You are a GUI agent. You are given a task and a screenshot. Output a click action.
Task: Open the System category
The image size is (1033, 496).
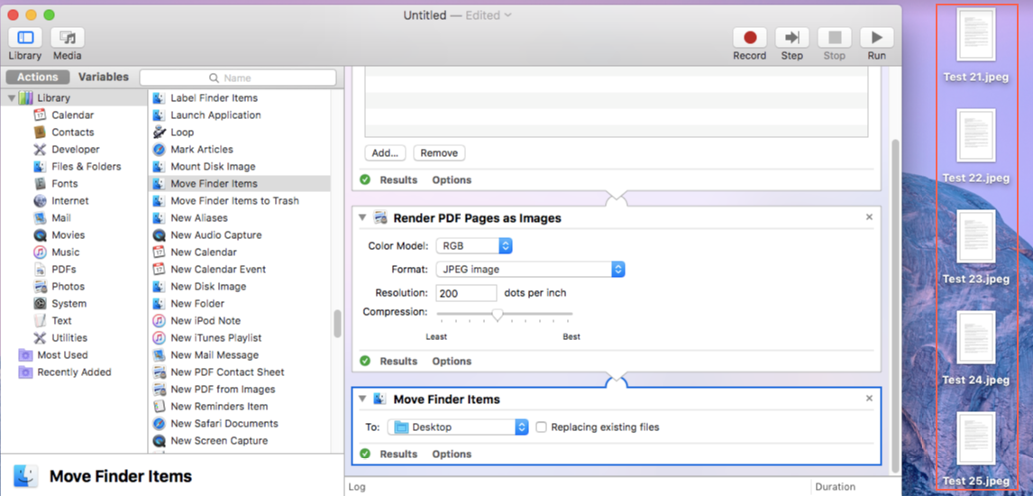click(x=69, y=304)
